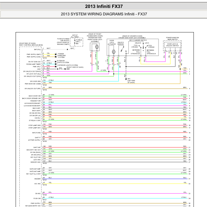The height and width of the screenshot is (207, 207).
Task: Click the "STOP LAMP SW2" terminal label
Action: tap(34, 125)
